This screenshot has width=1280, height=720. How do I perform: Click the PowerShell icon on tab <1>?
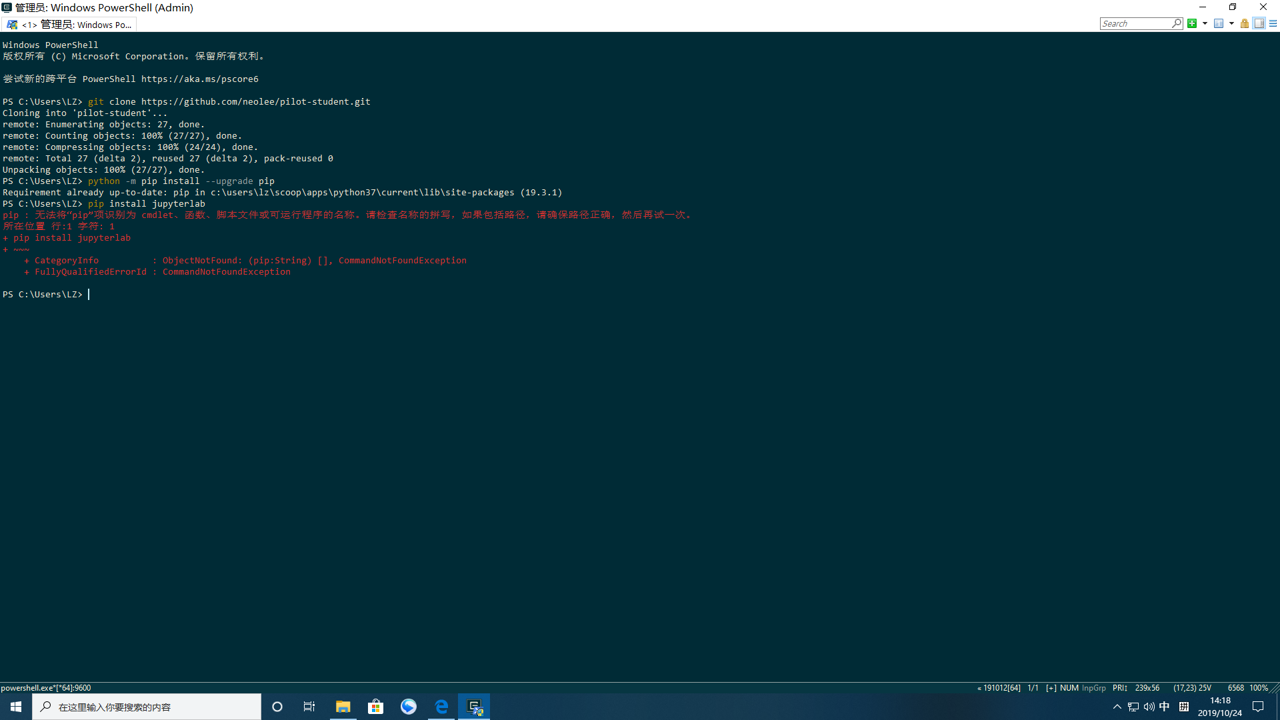click(12, 24)
